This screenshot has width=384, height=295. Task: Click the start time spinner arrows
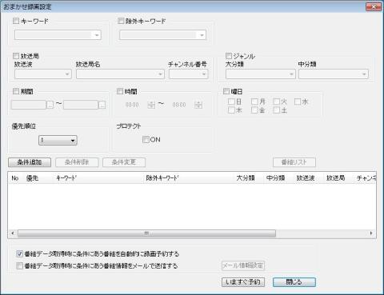[151, 105]
